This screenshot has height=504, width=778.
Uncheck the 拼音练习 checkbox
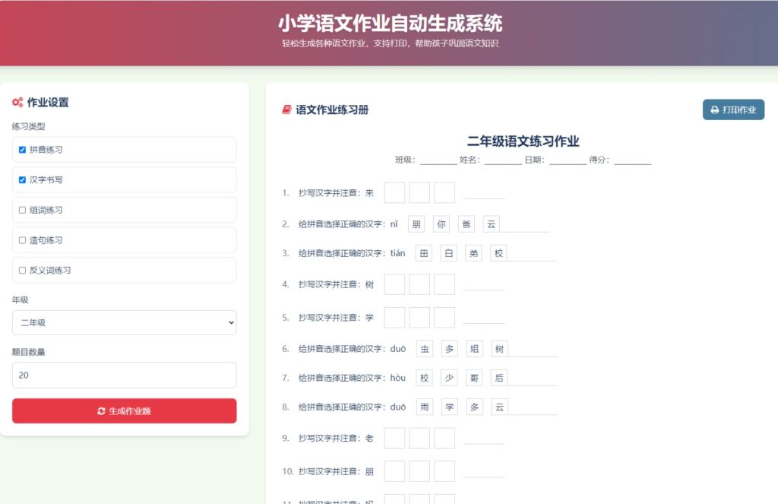point(22,150)
